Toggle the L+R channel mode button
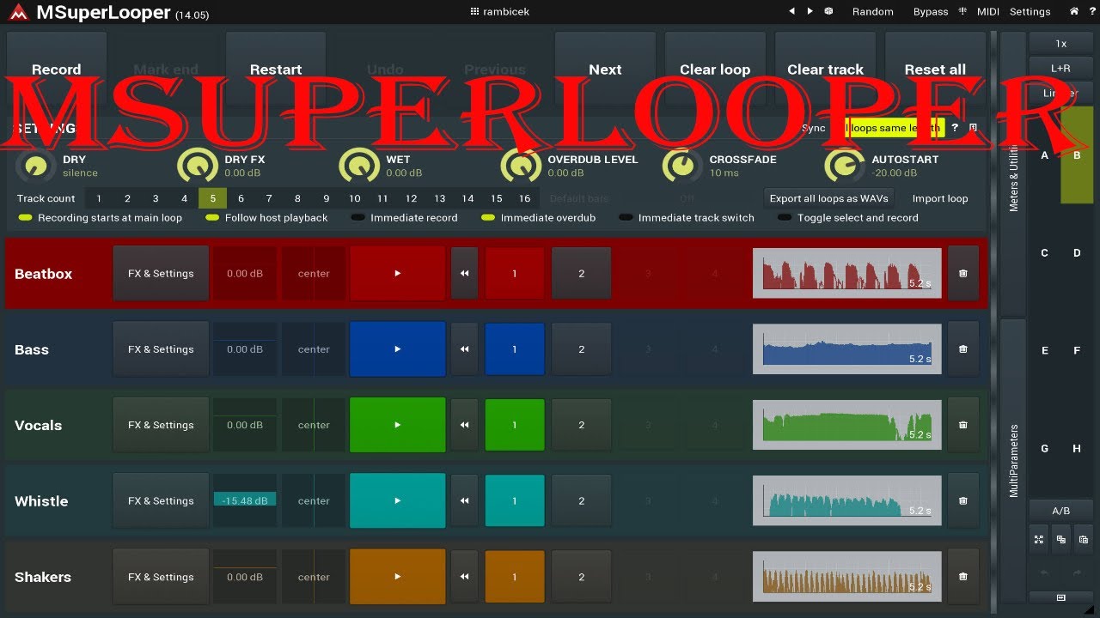Viewport: 1100px width, 618px height. pos(1061,68)
